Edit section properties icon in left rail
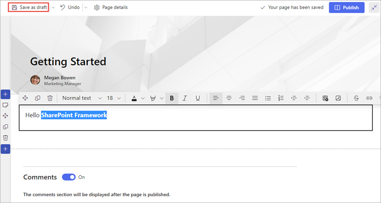The height and width of the screenshot is (203, 381). coord(5,105)
